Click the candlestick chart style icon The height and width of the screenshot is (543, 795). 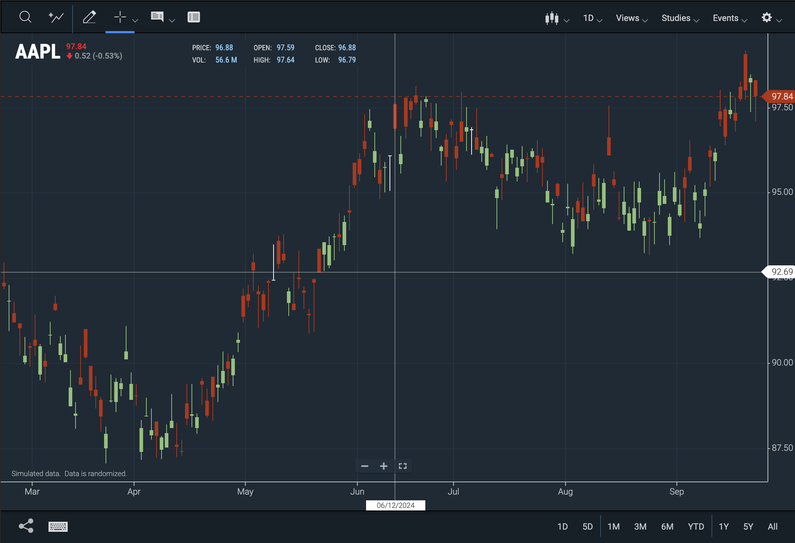click(x=552, y=18)
